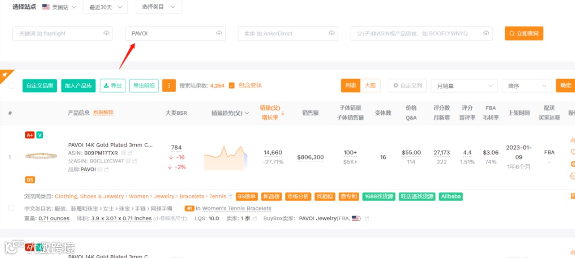
Task: Click the first product bracelet thumbnail
Action: [x=41, y=156]
